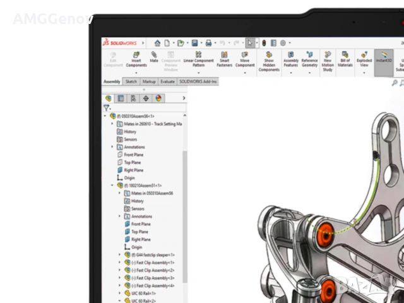The image size is (404, 303).
Task: Click the Mate tool
Action: click(x=154, y=57)
